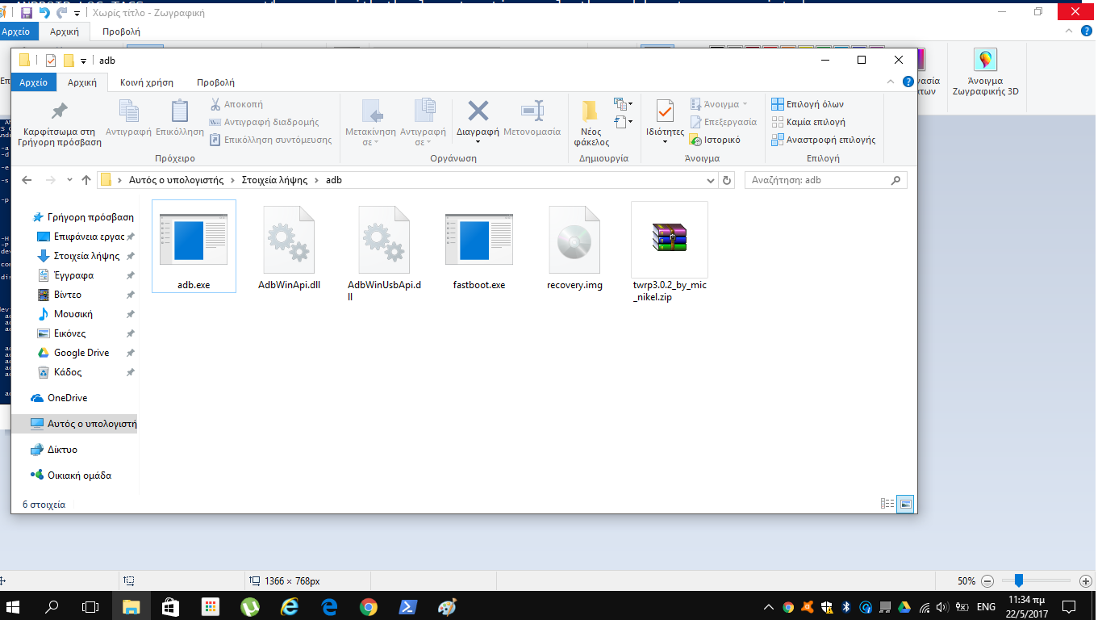Click Επιλογή όλων to select all
Image resolution: width=1102 pixels, height=620 pixels.
[808, 104]
